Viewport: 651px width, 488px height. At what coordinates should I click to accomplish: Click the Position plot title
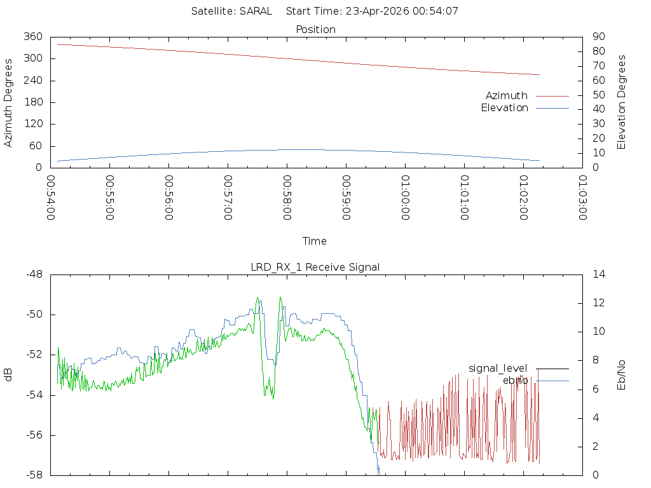tap(315, 30)
